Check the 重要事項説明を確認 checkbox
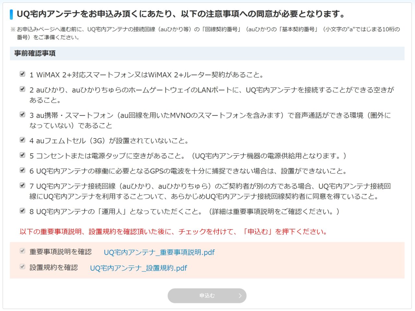Viewport: 415px width, 311px height. coord(22,251)
